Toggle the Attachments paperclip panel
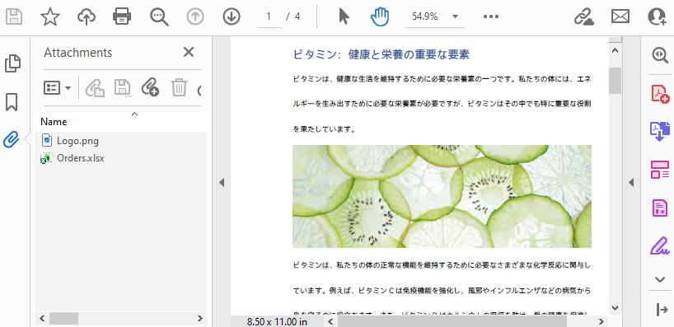Viewport: 674px width, 327px height. click(x=12, y=140)
